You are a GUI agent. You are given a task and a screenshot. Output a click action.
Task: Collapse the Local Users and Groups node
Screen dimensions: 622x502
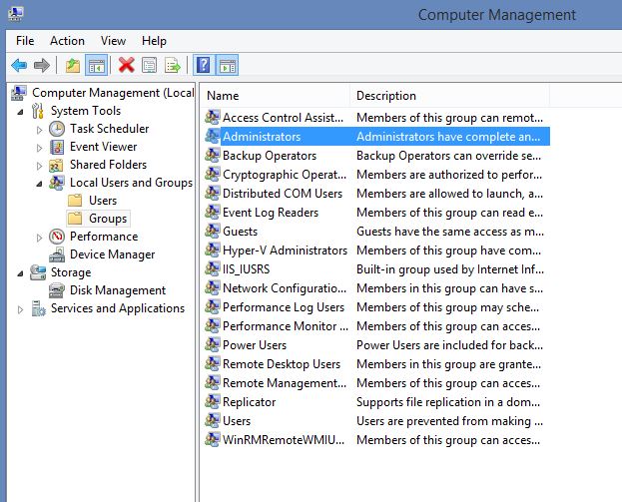point(39,184)
